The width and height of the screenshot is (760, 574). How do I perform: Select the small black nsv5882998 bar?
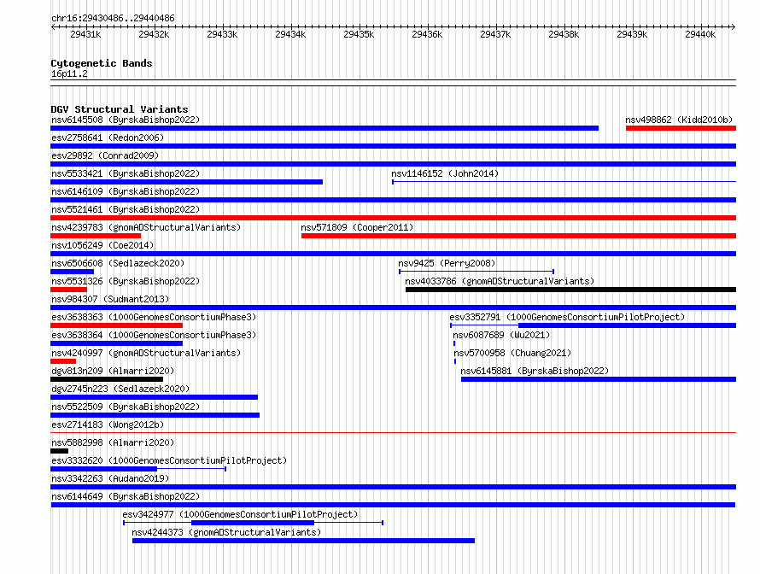tap(59, 451)
